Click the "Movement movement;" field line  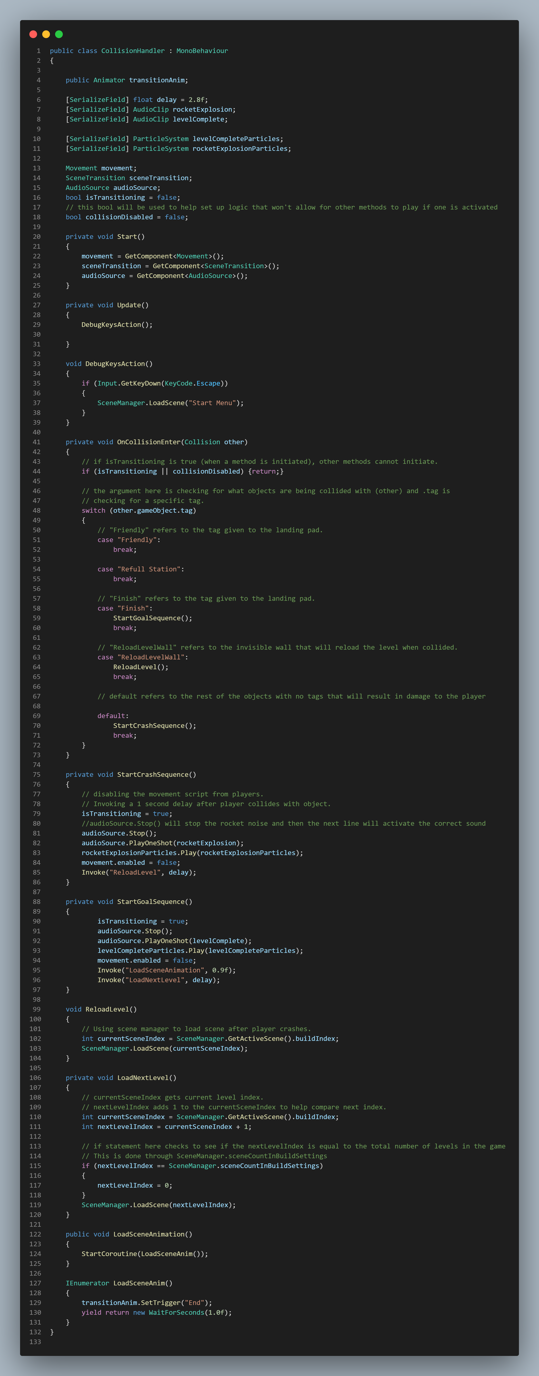[101, 168]
